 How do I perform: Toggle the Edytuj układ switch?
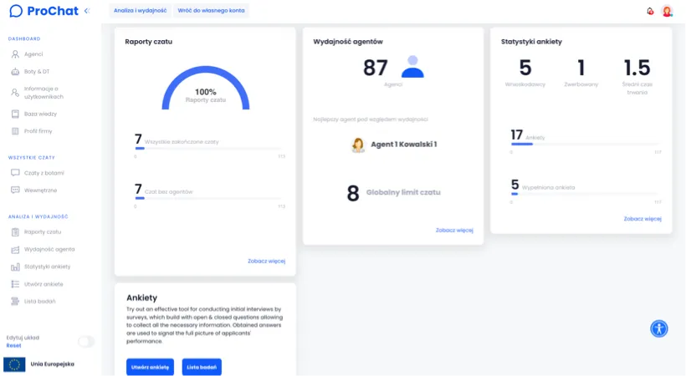[x=86, y=341]
